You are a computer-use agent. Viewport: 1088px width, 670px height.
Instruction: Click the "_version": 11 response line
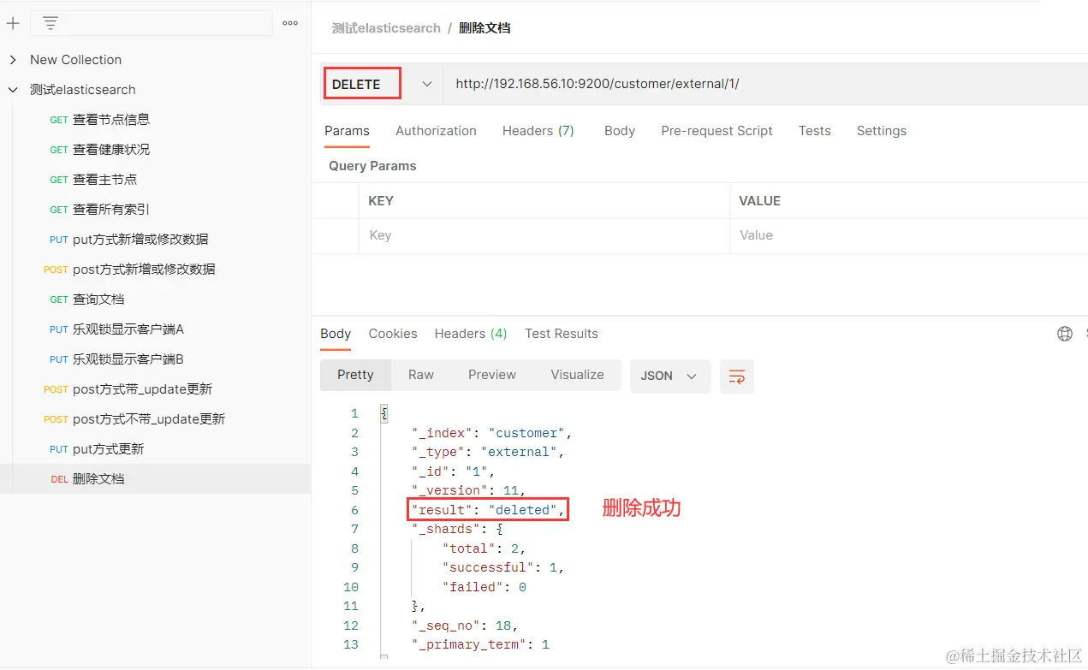point(468,490)
